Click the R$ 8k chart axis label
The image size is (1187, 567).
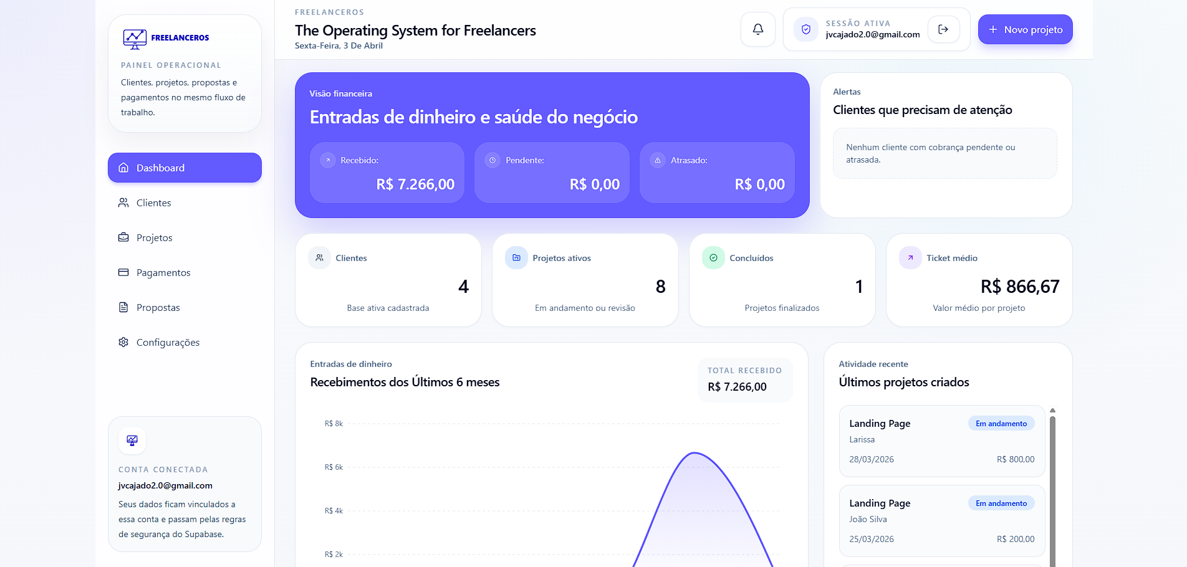tap(334, 424)
